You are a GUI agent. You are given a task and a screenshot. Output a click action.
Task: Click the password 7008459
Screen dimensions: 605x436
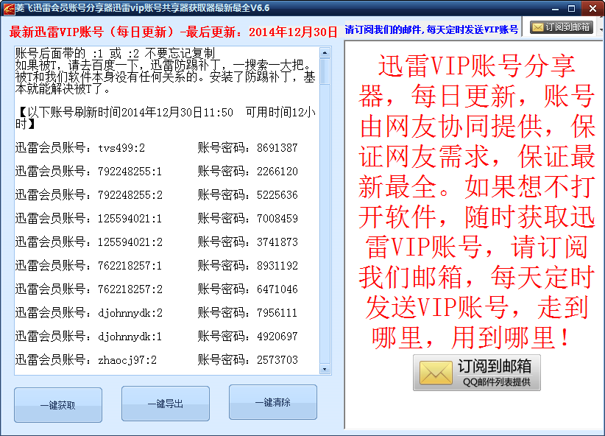277,219
